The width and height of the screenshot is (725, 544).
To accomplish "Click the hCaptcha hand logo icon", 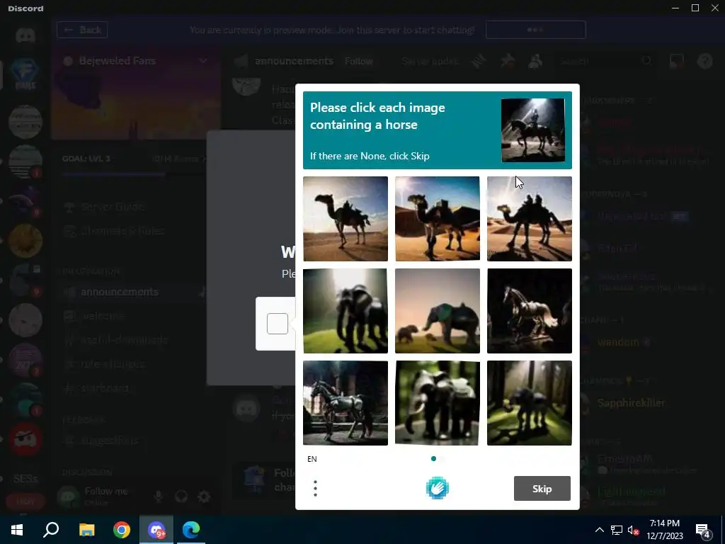I will (x=437, y=489).
